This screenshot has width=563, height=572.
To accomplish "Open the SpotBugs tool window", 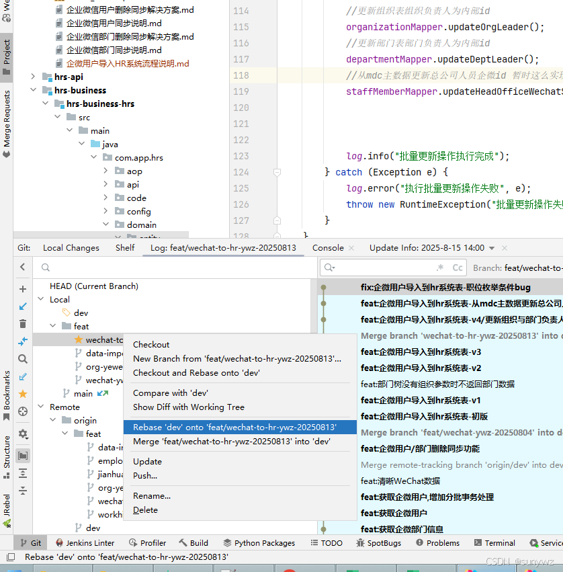I will point(378,543).
